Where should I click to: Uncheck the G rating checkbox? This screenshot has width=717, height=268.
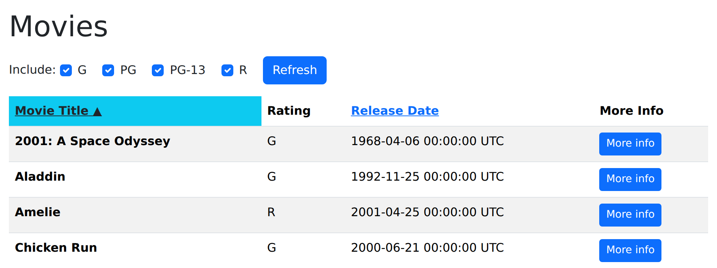[x=66, y=70]
